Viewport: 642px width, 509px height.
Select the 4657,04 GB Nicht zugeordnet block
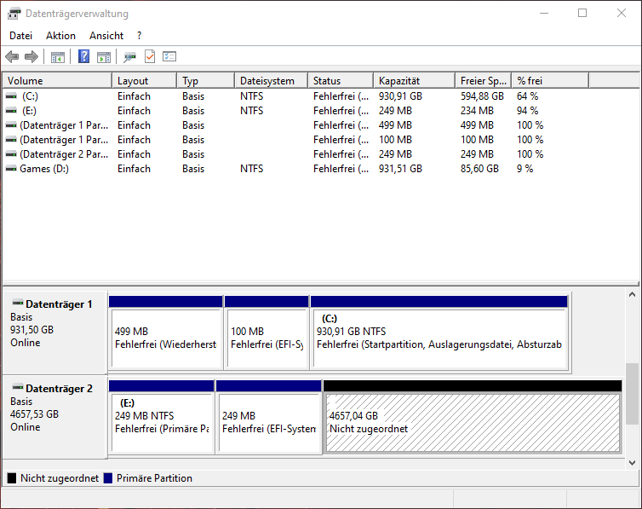pos(473,417)
